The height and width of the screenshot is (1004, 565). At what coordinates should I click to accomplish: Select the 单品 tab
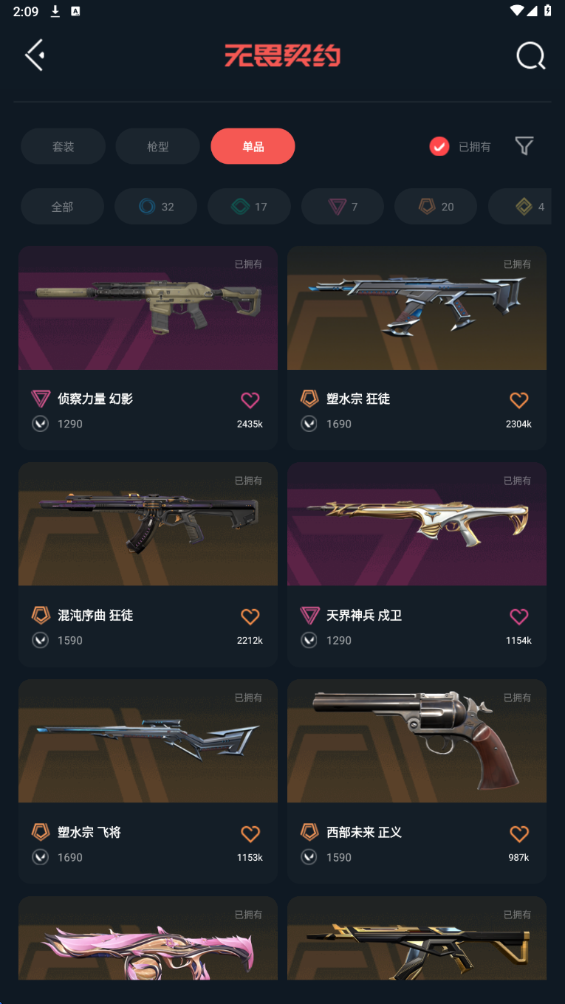(253, 146)
